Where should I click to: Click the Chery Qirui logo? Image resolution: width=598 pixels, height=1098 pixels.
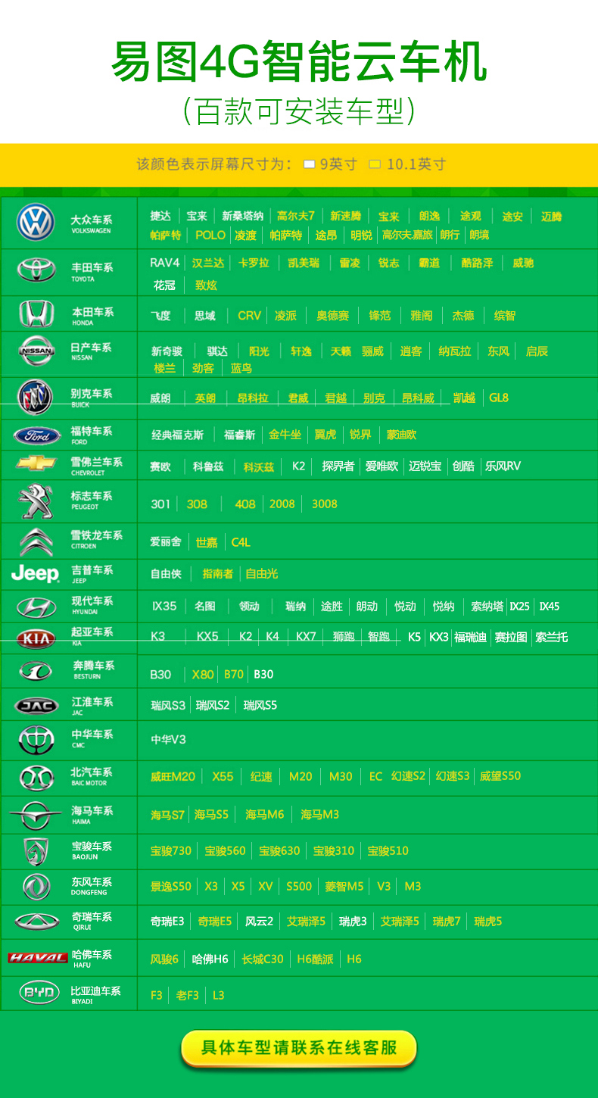coord(36,921)
